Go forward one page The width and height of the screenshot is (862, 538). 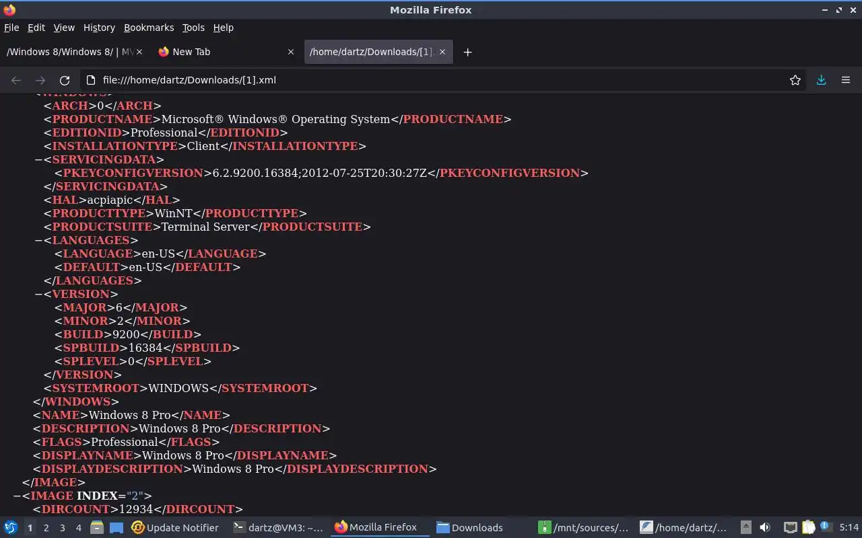pyautogui.click(x=40, y=80)
